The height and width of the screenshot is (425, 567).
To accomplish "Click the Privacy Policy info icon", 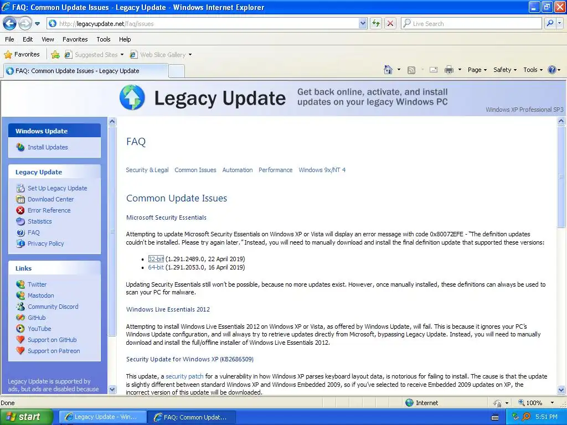I will coord(20,243).
